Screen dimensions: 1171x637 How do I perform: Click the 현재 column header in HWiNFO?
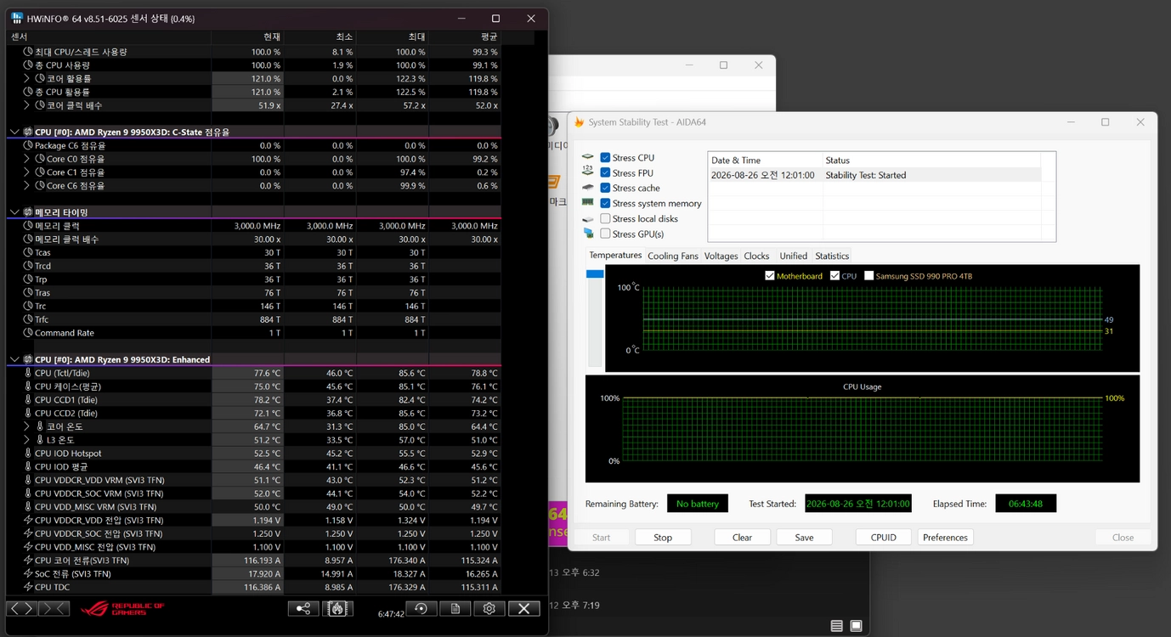pos(247,37)
